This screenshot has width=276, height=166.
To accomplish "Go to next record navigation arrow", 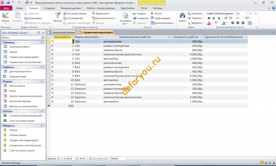I will pyautogui.click(x=77, y=159).
